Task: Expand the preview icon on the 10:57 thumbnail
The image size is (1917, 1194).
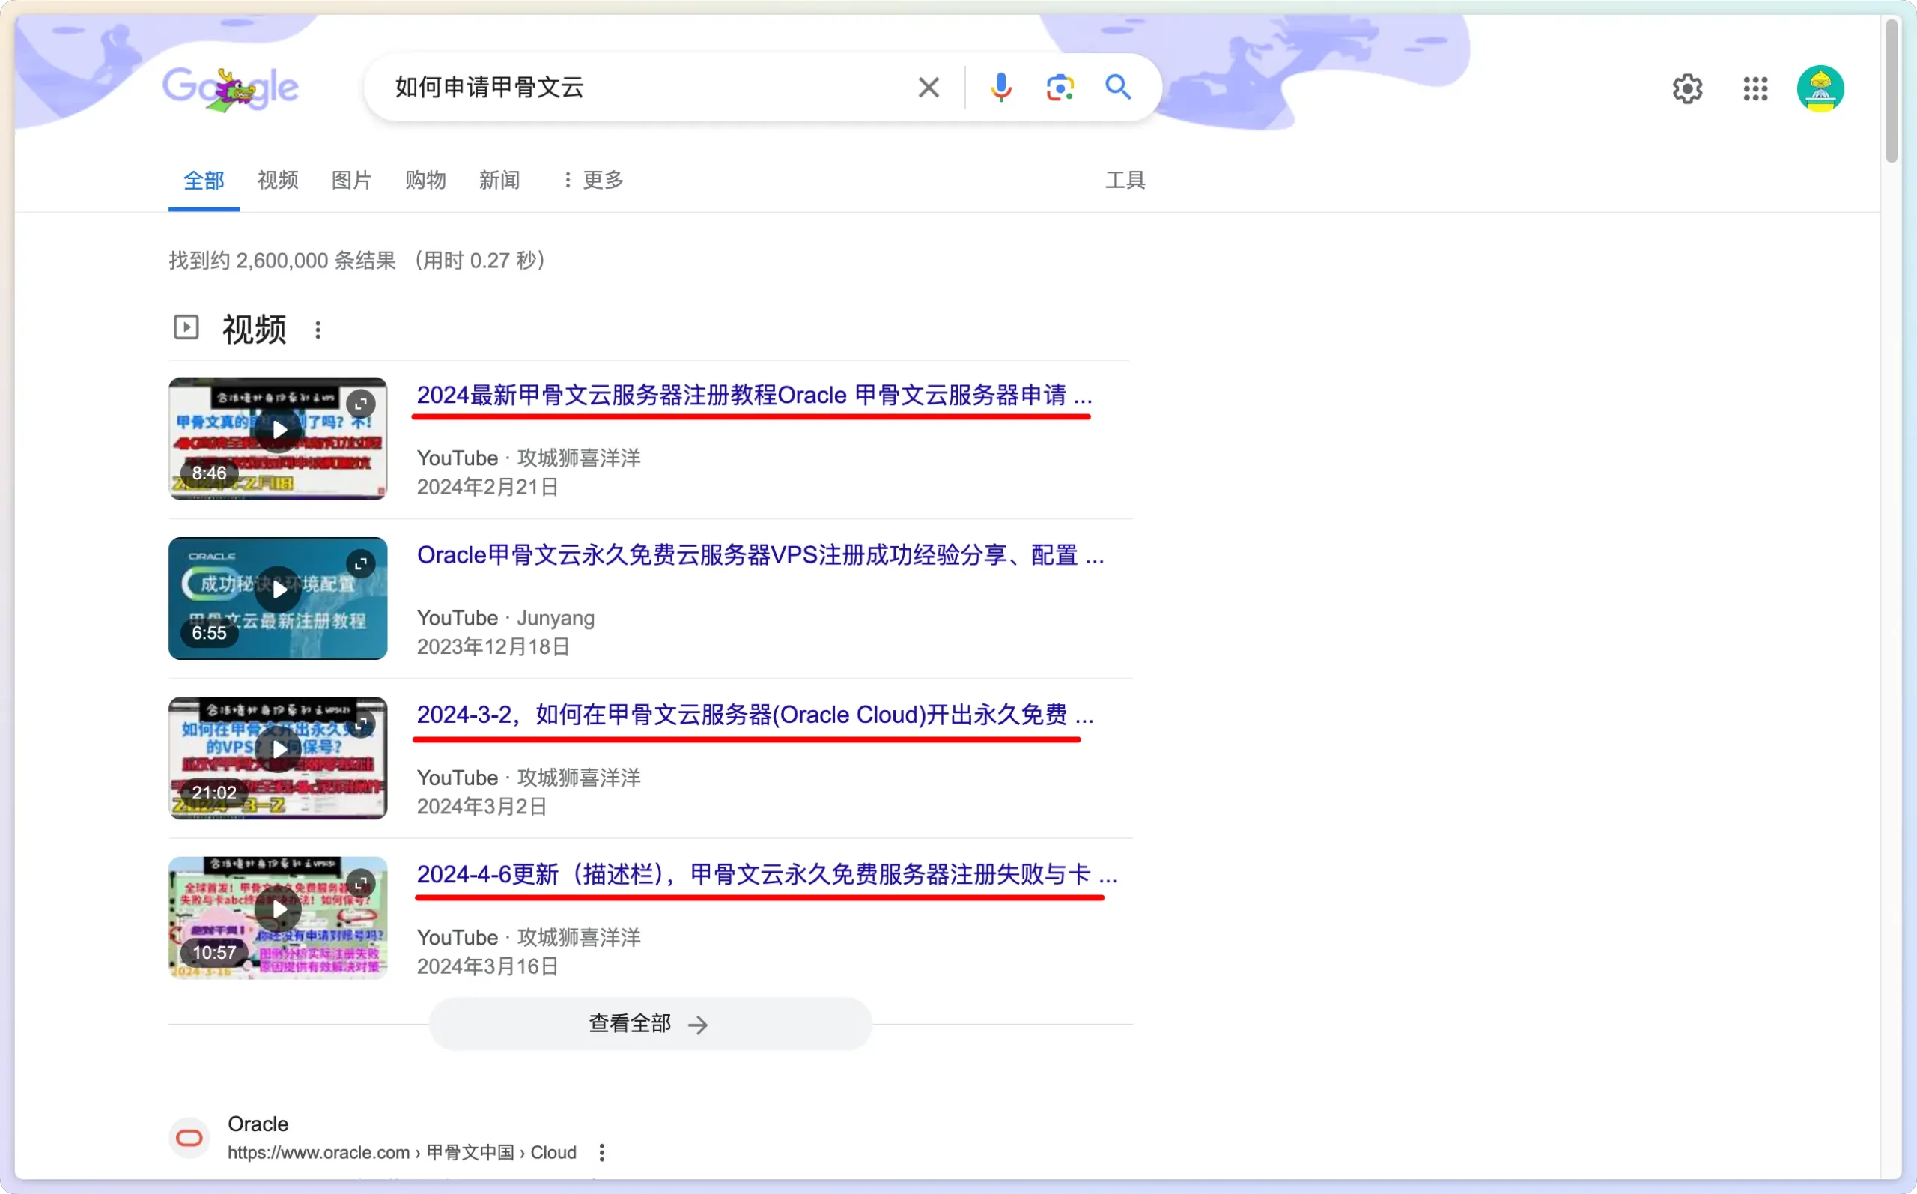Action: pyautogui.click(x=361, y=883)
